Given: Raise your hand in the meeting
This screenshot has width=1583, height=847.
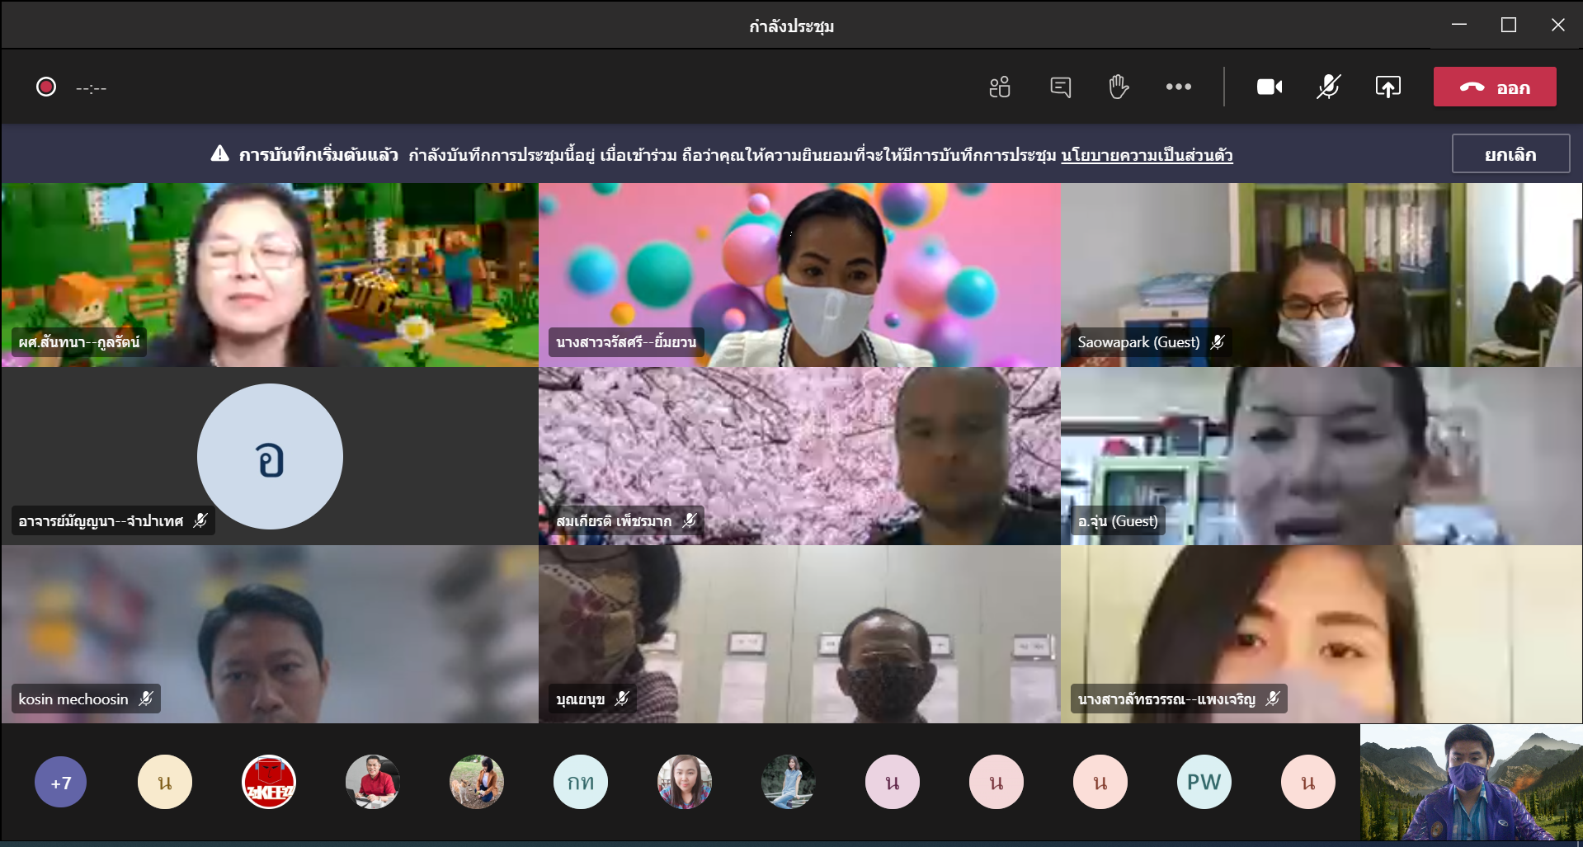Looking at the screenshot, I should [x=1119, y=87].
